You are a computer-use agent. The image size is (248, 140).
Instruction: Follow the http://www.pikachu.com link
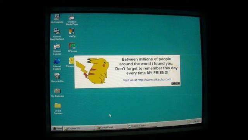(x=154, y=79)
